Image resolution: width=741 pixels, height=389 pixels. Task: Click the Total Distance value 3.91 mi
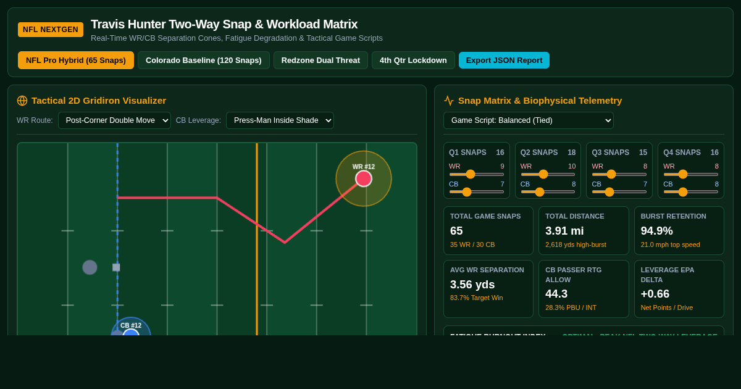click(564, 231)
